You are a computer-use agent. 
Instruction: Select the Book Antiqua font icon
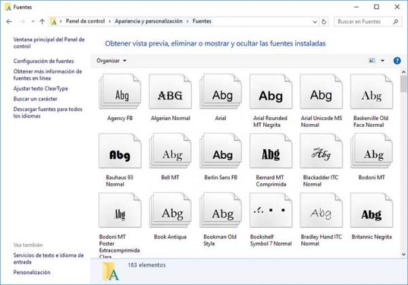(x=170, y=210)
